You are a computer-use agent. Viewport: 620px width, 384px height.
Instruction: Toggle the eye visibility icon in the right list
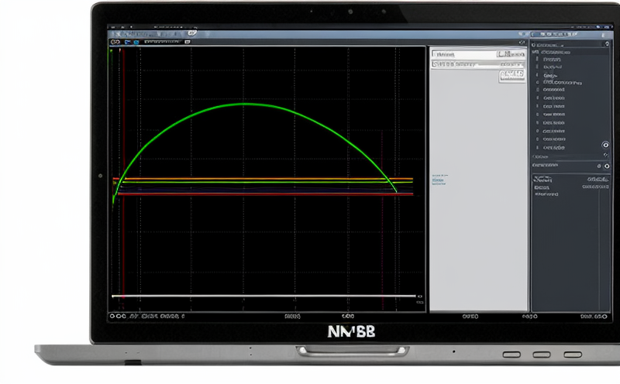(x=605, y=145)
